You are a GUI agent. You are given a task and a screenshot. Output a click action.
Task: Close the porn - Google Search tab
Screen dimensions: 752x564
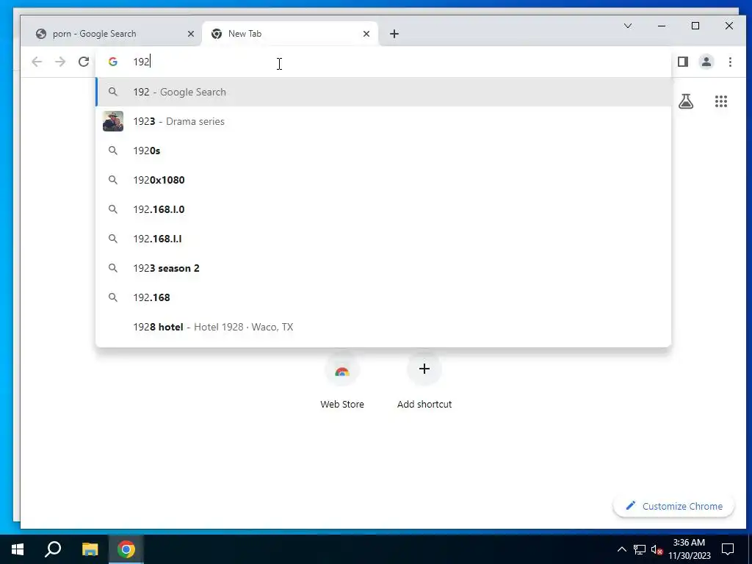(x=191, y=34)
